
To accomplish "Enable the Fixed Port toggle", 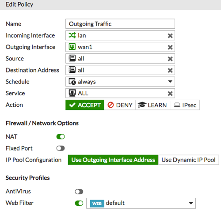I will click(61, 148).
